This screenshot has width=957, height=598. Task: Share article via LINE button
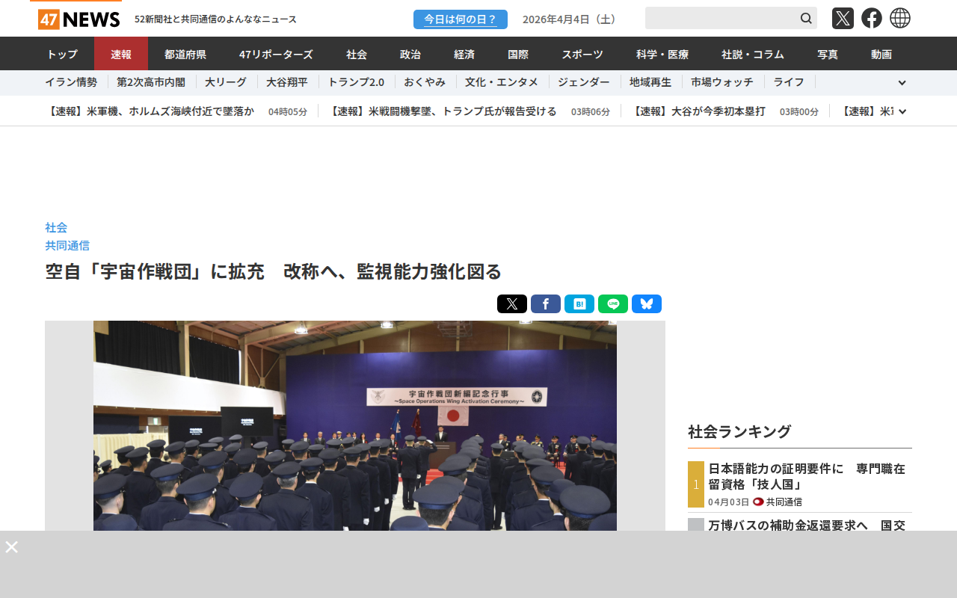click(613, 304)
